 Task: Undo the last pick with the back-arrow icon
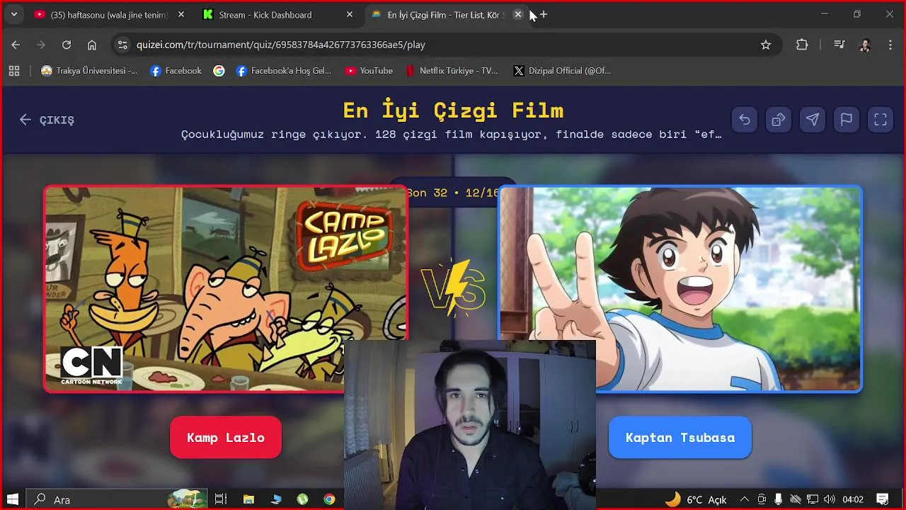click(x=745, y=120)
